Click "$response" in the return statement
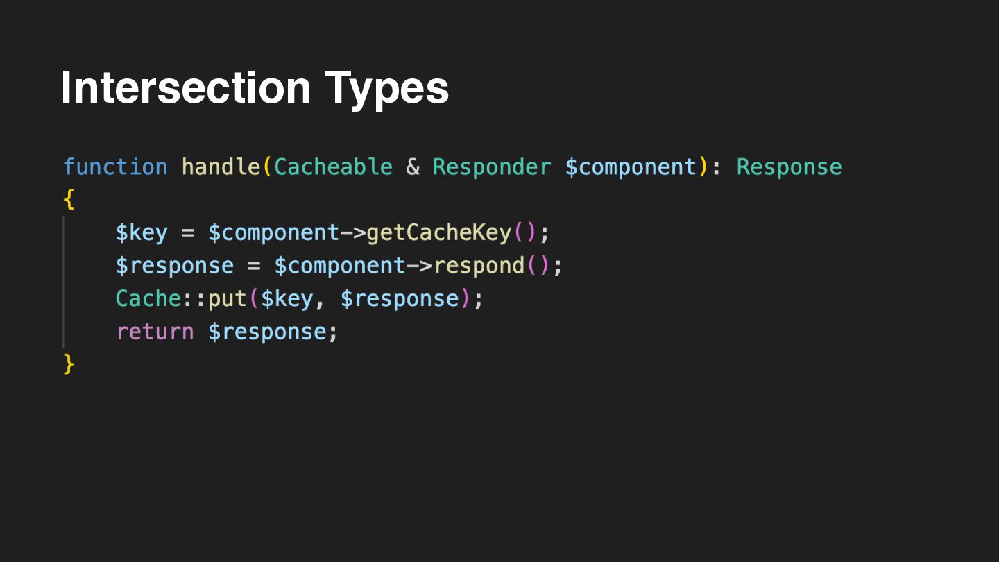The image size is (999, 562). point(267,332)
